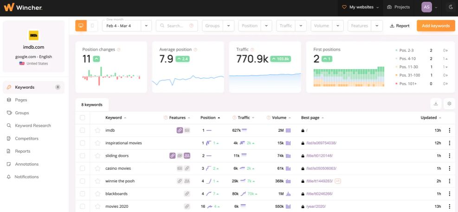The width and height of the screenshot is (458, 212).
Task: Open more options for imdb row
Action: pos(450,130)
